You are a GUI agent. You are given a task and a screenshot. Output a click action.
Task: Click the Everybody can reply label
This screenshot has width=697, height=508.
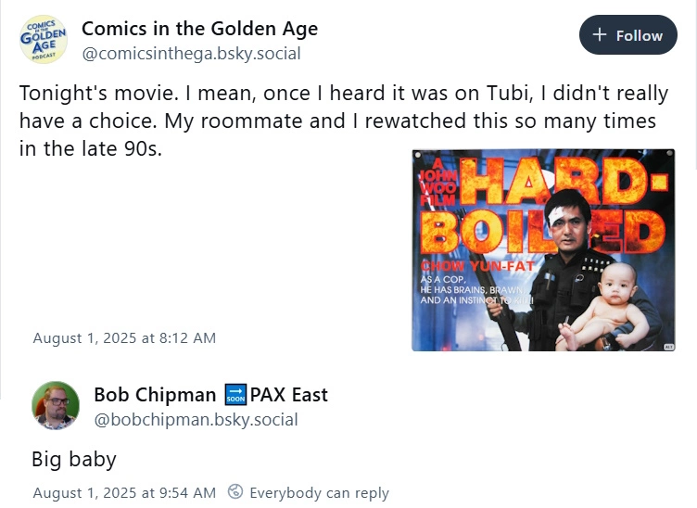[x=319, y=493]
